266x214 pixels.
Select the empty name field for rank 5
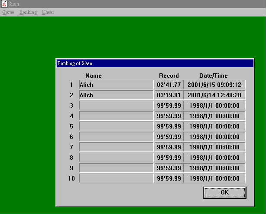click(x=116, y=126)
